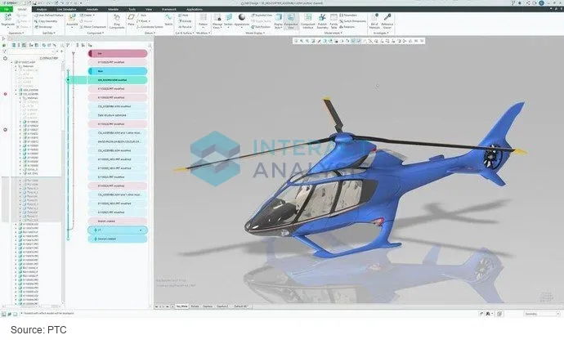Expand the Component group dropdown
Viewport: 564px width, 344px height.
(x=96, y=33)
